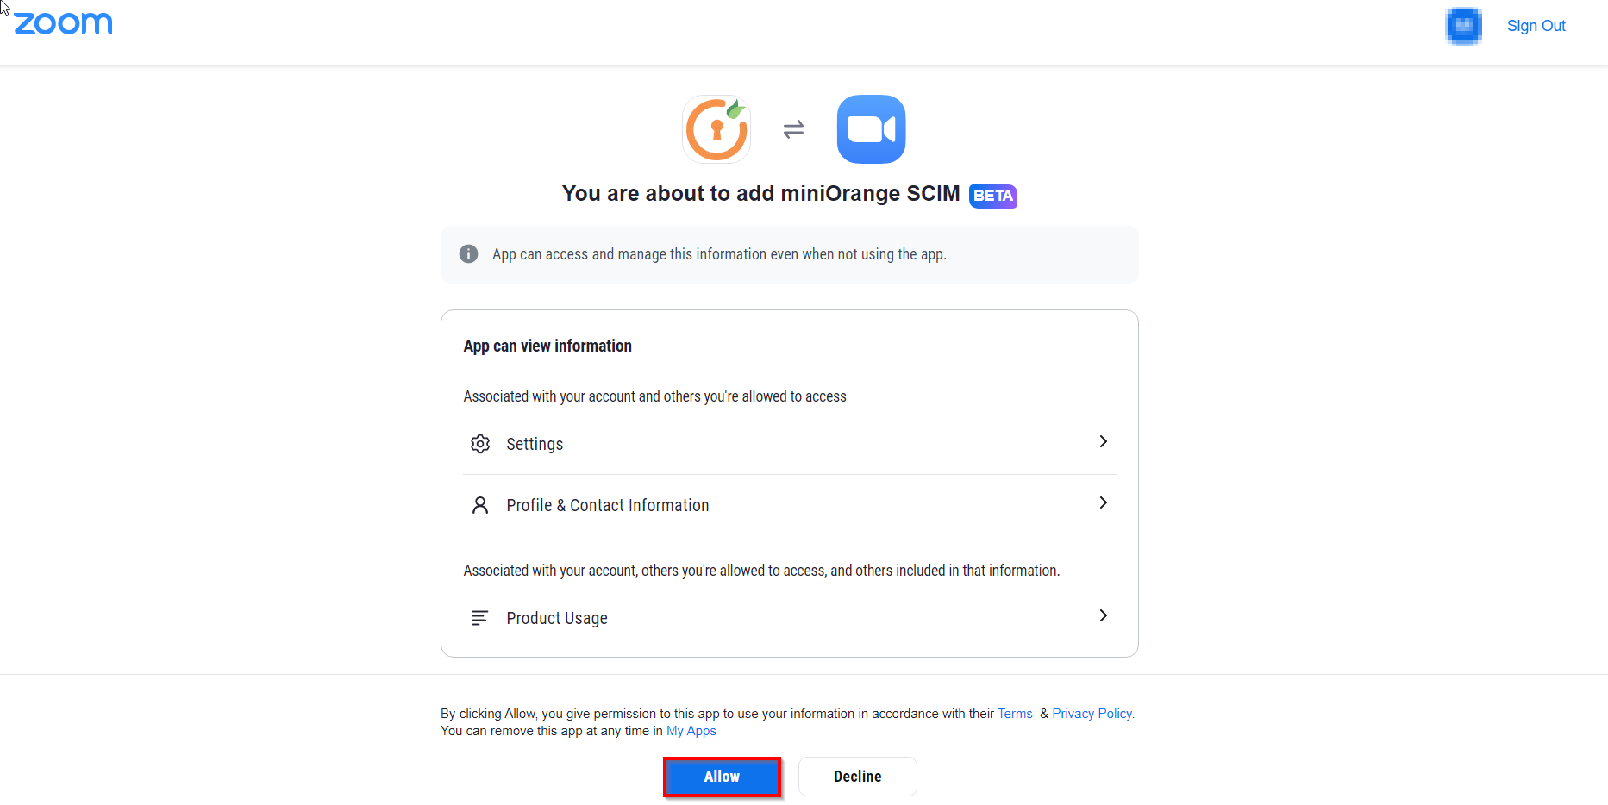Click the Zoom logo in header

click(x=63, y=24)
